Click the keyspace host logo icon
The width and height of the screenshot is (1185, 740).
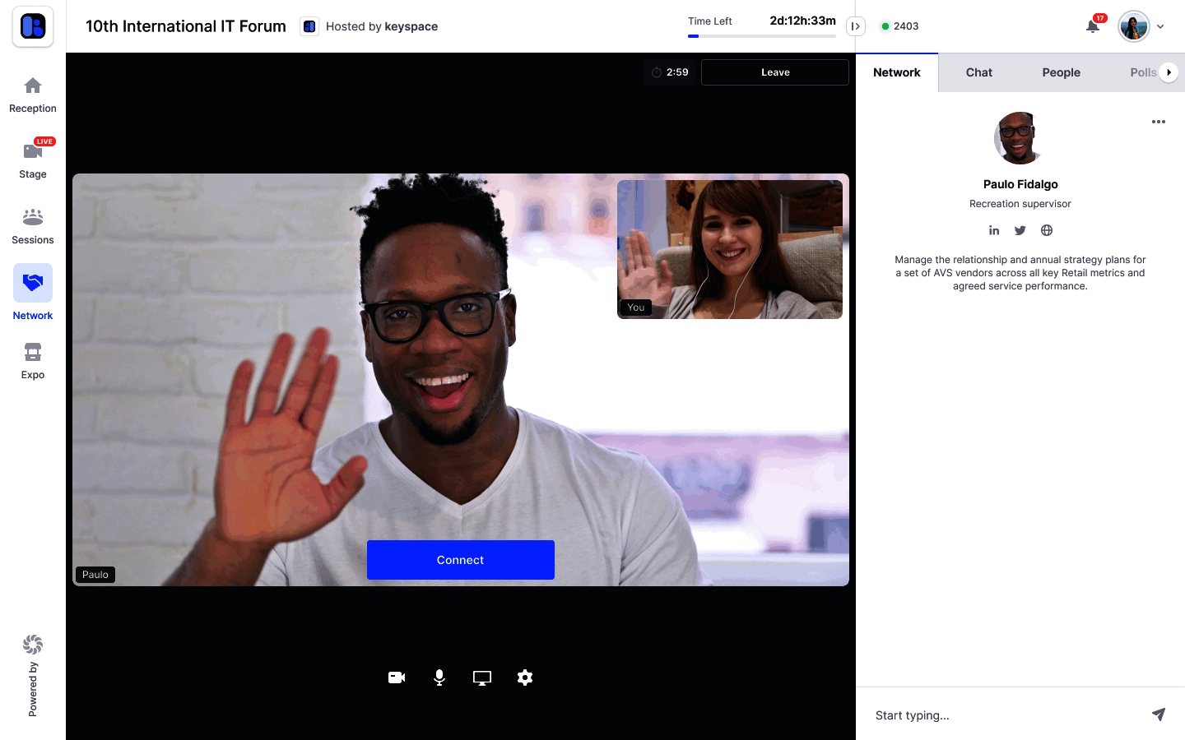(x=309, y=26)
